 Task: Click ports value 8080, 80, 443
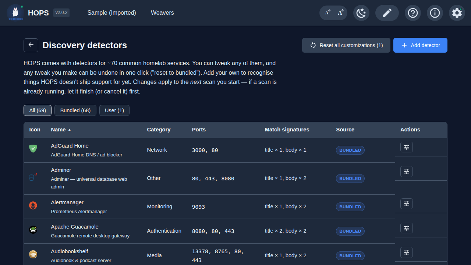(x=213, y=231)
